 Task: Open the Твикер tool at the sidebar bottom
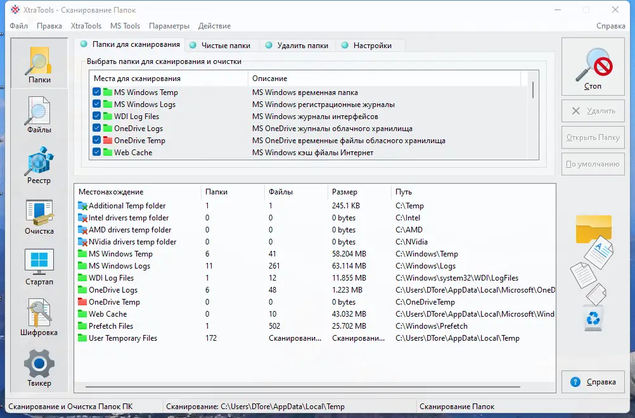(39, 367)
